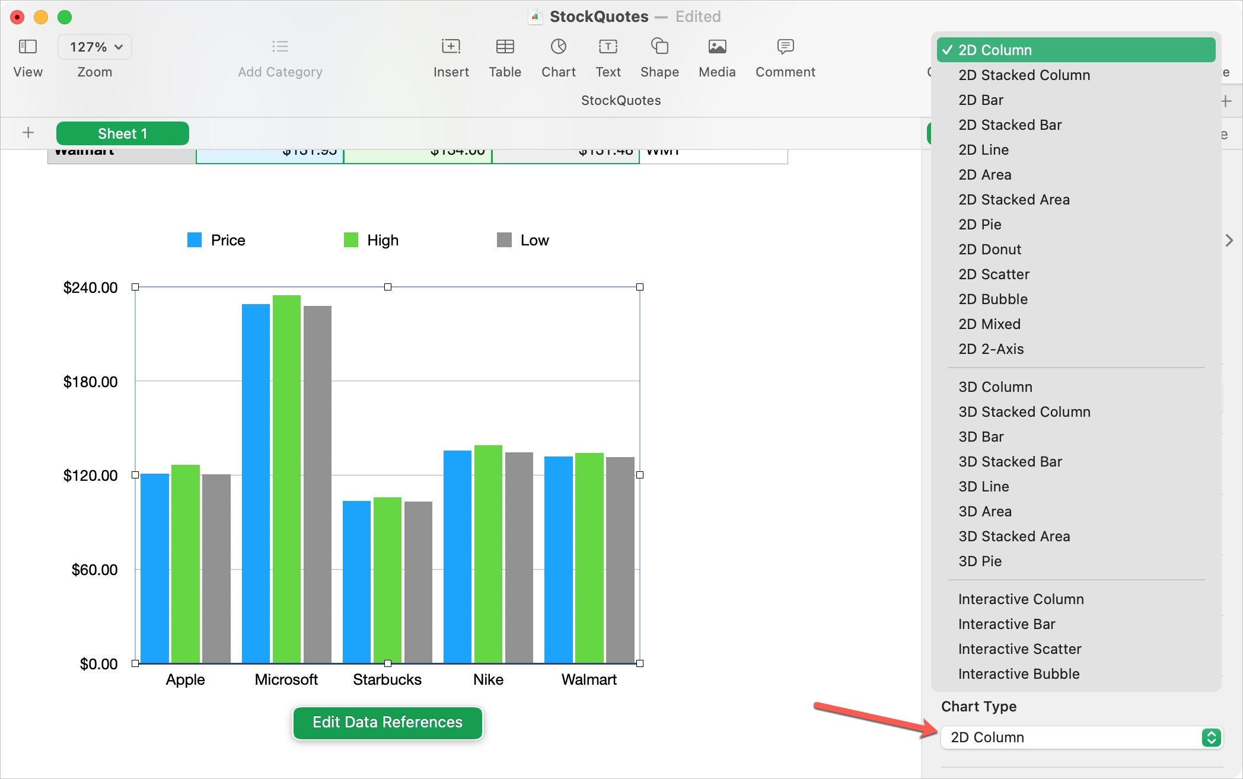1243x779 pixels.
Task: Select 2D Bubble chart type
Action: (x=1076, y=299)
